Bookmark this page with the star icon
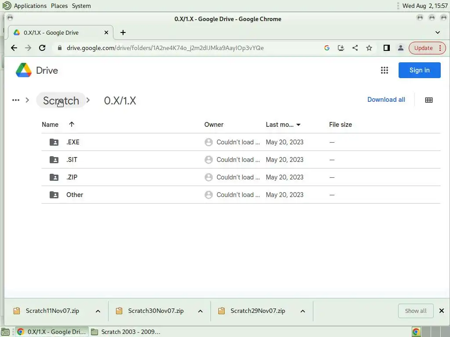The width and height of the screenshot is (450, 337). 369,48
